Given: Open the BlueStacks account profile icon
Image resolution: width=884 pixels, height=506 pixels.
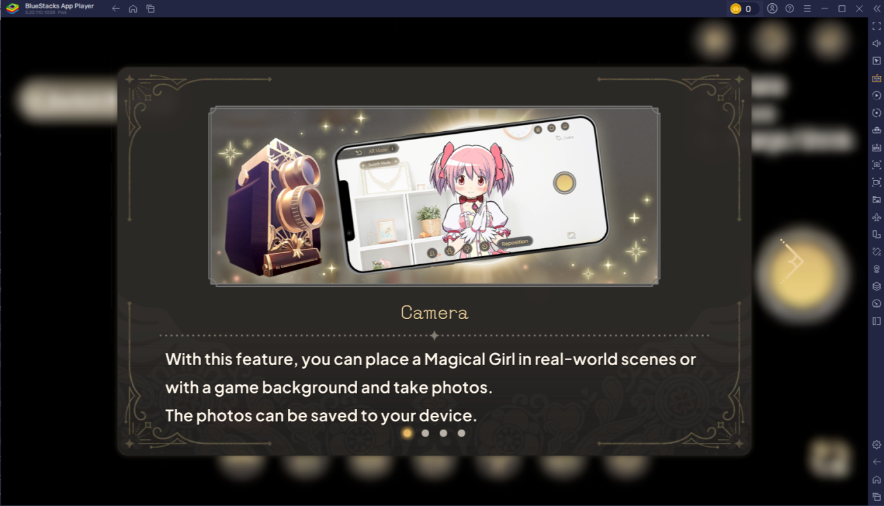Looking at the screenshot, I should (772, 8).
